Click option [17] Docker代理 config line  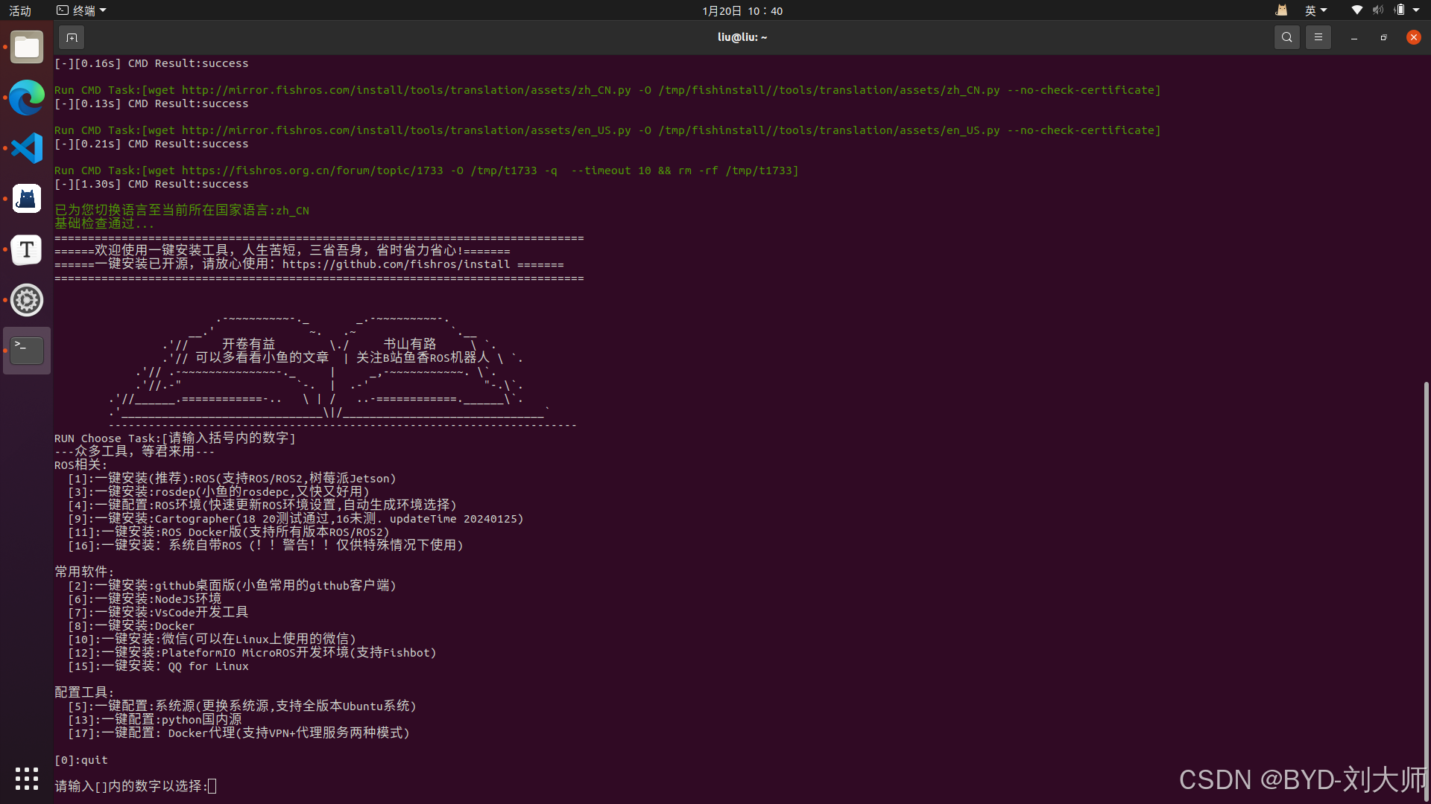pyautogui.click(x=239, y=733)
